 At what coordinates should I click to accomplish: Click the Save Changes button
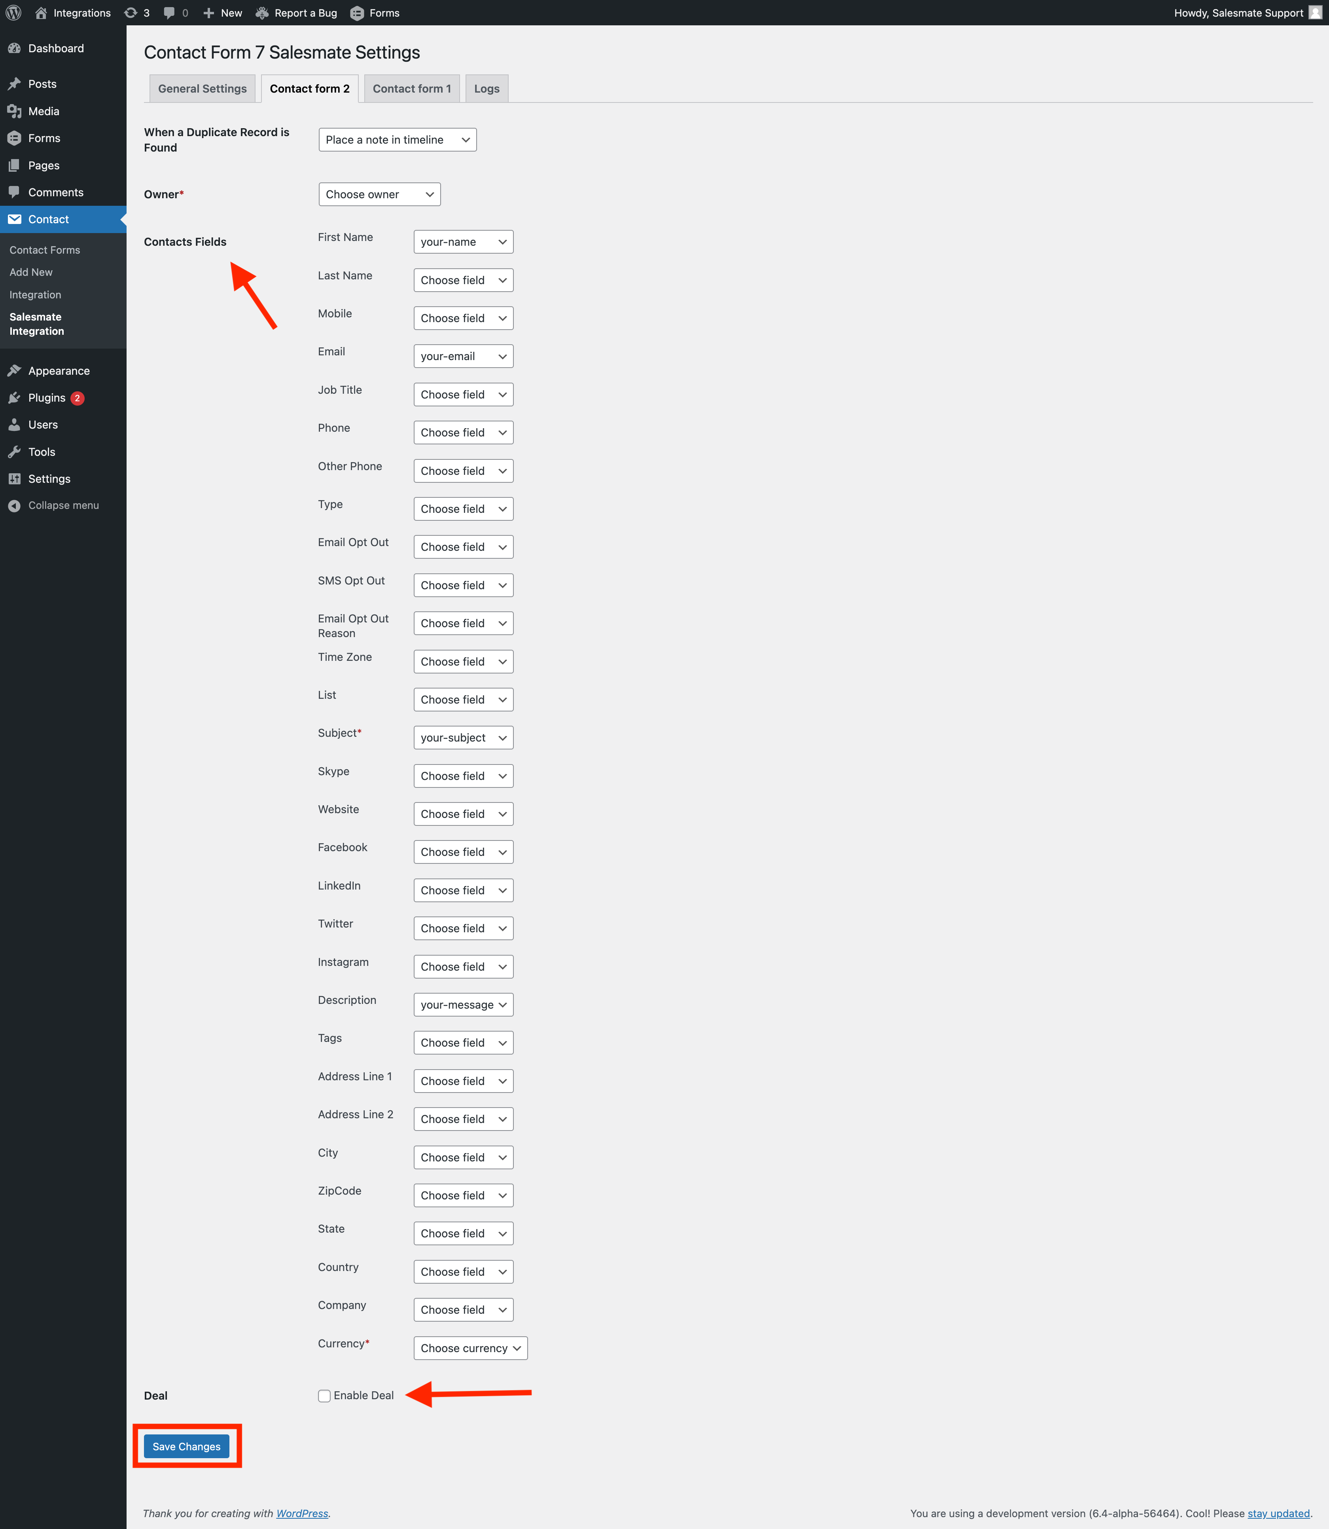187,1447
